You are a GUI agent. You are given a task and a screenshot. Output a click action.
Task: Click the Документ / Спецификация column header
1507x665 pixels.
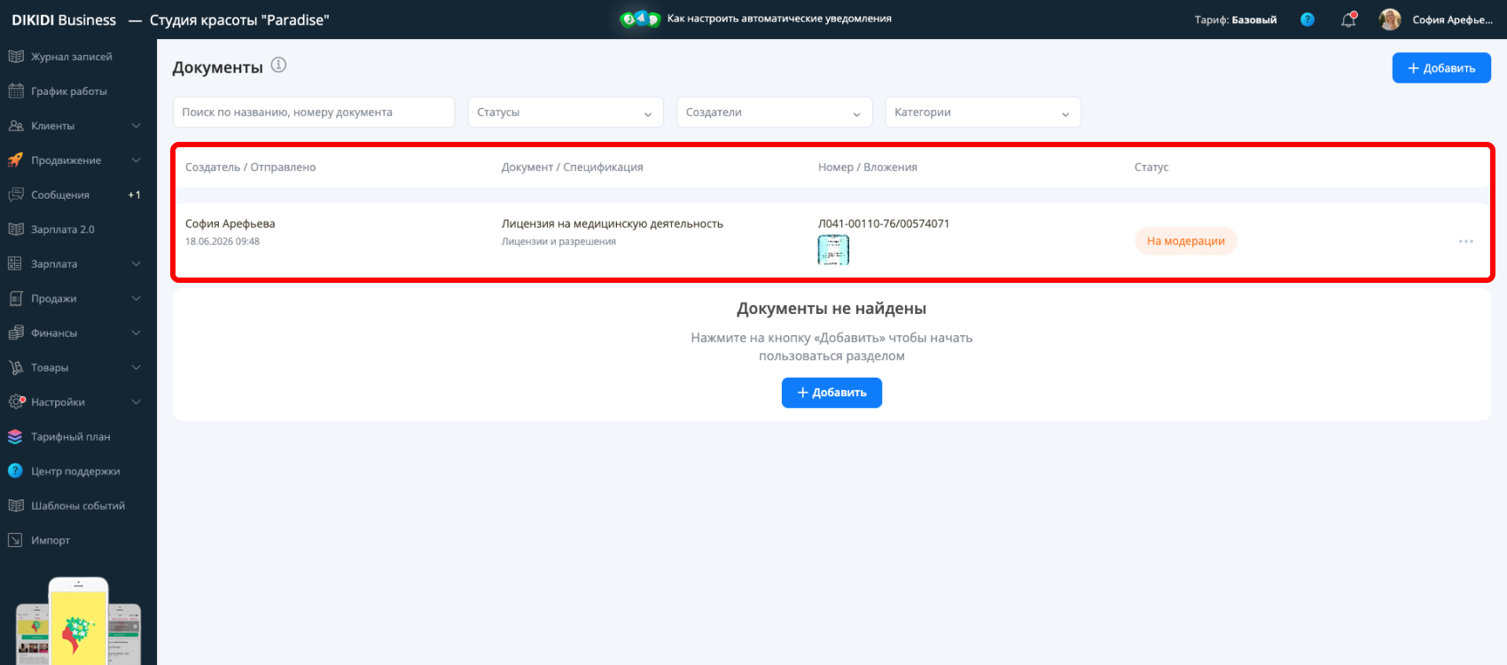tap(573, 168)
